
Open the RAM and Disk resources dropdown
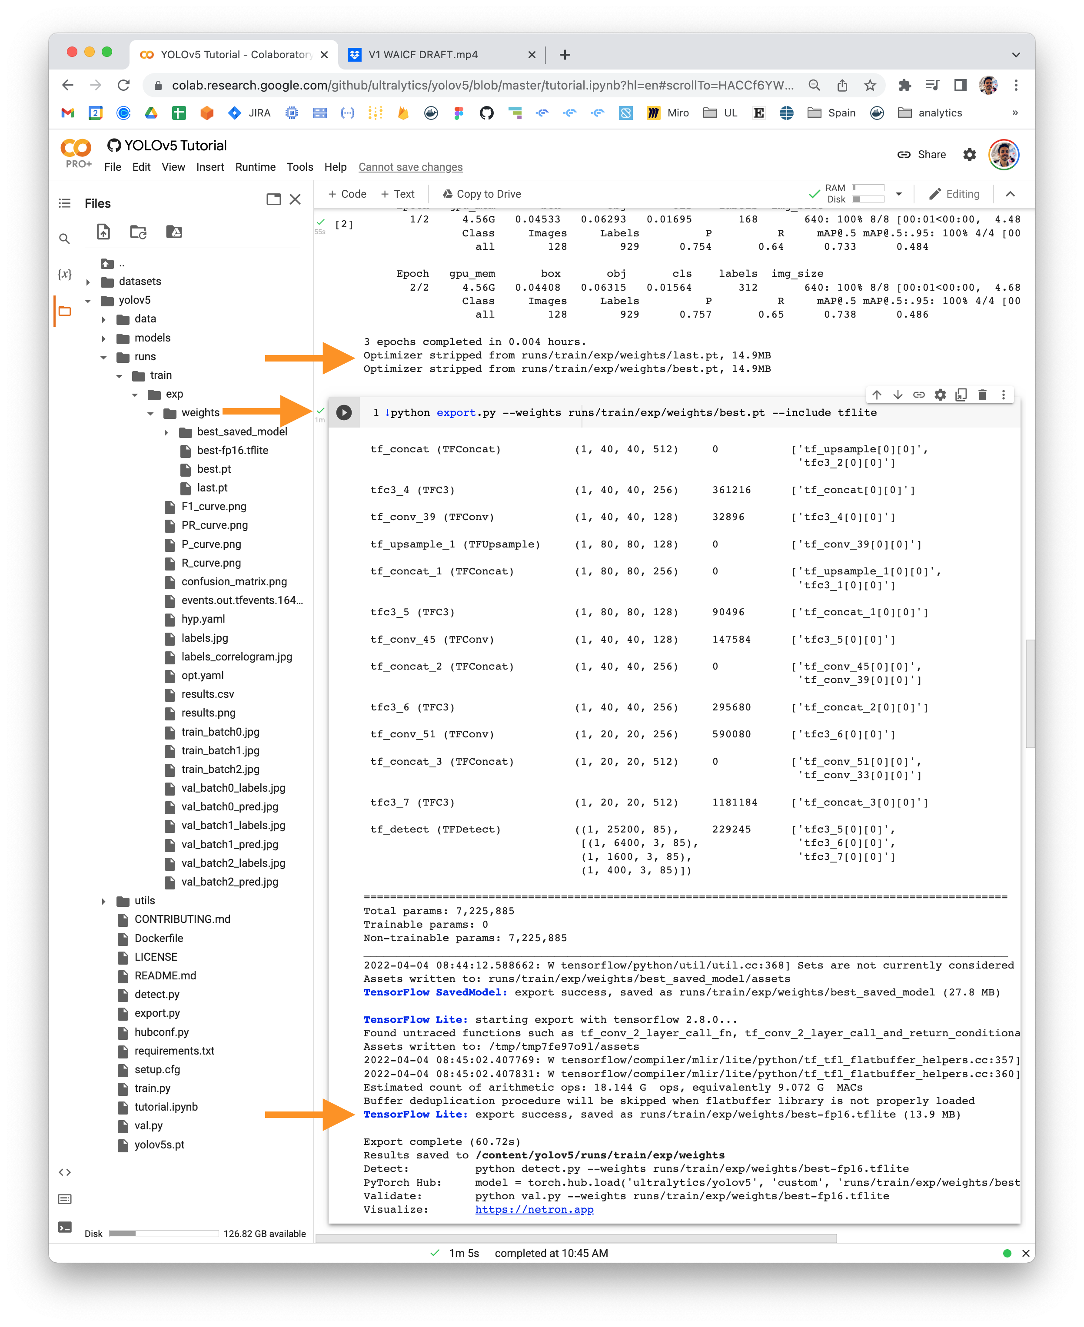[899, 193]
